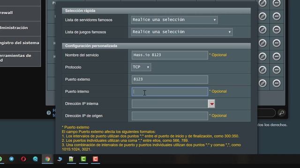The width and height of the screenshot is (300, 168).
Task: Click the search text box behind dialog
Action: 266,113
